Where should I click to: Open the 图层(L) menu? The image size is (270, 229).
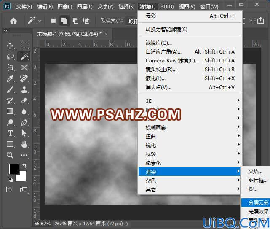pos(85,7)
